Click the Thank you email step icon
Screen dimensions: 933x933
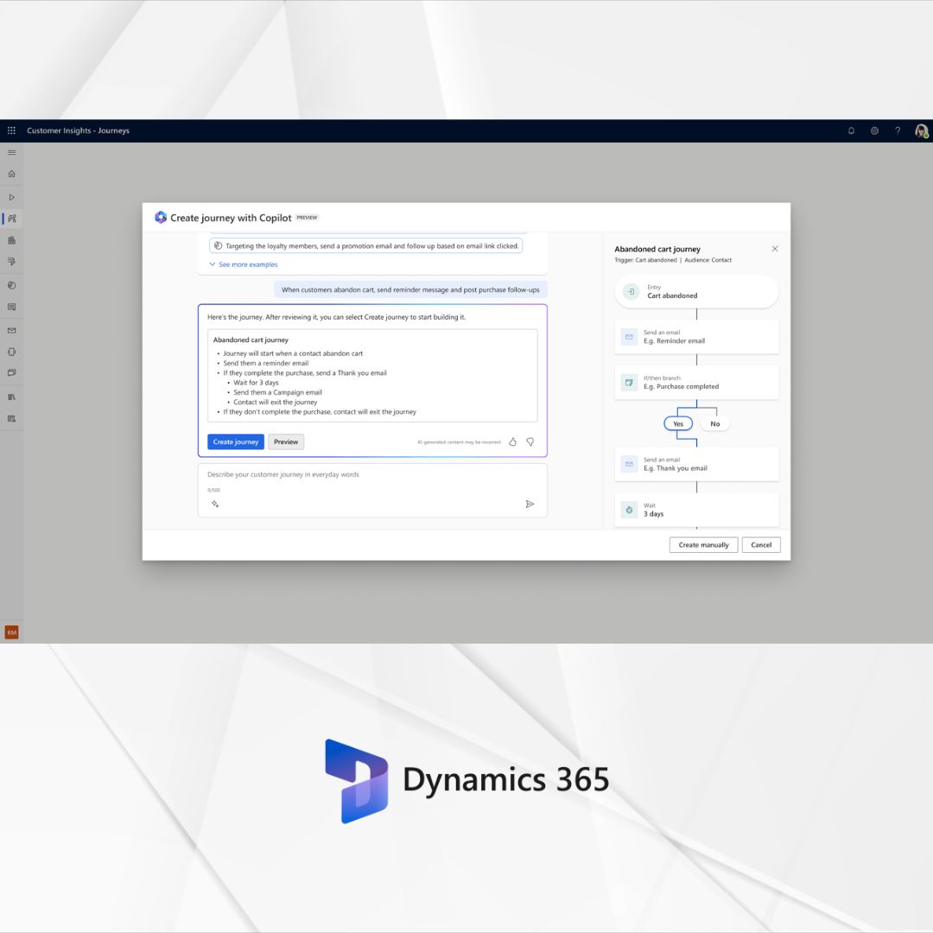pos(629,464)
